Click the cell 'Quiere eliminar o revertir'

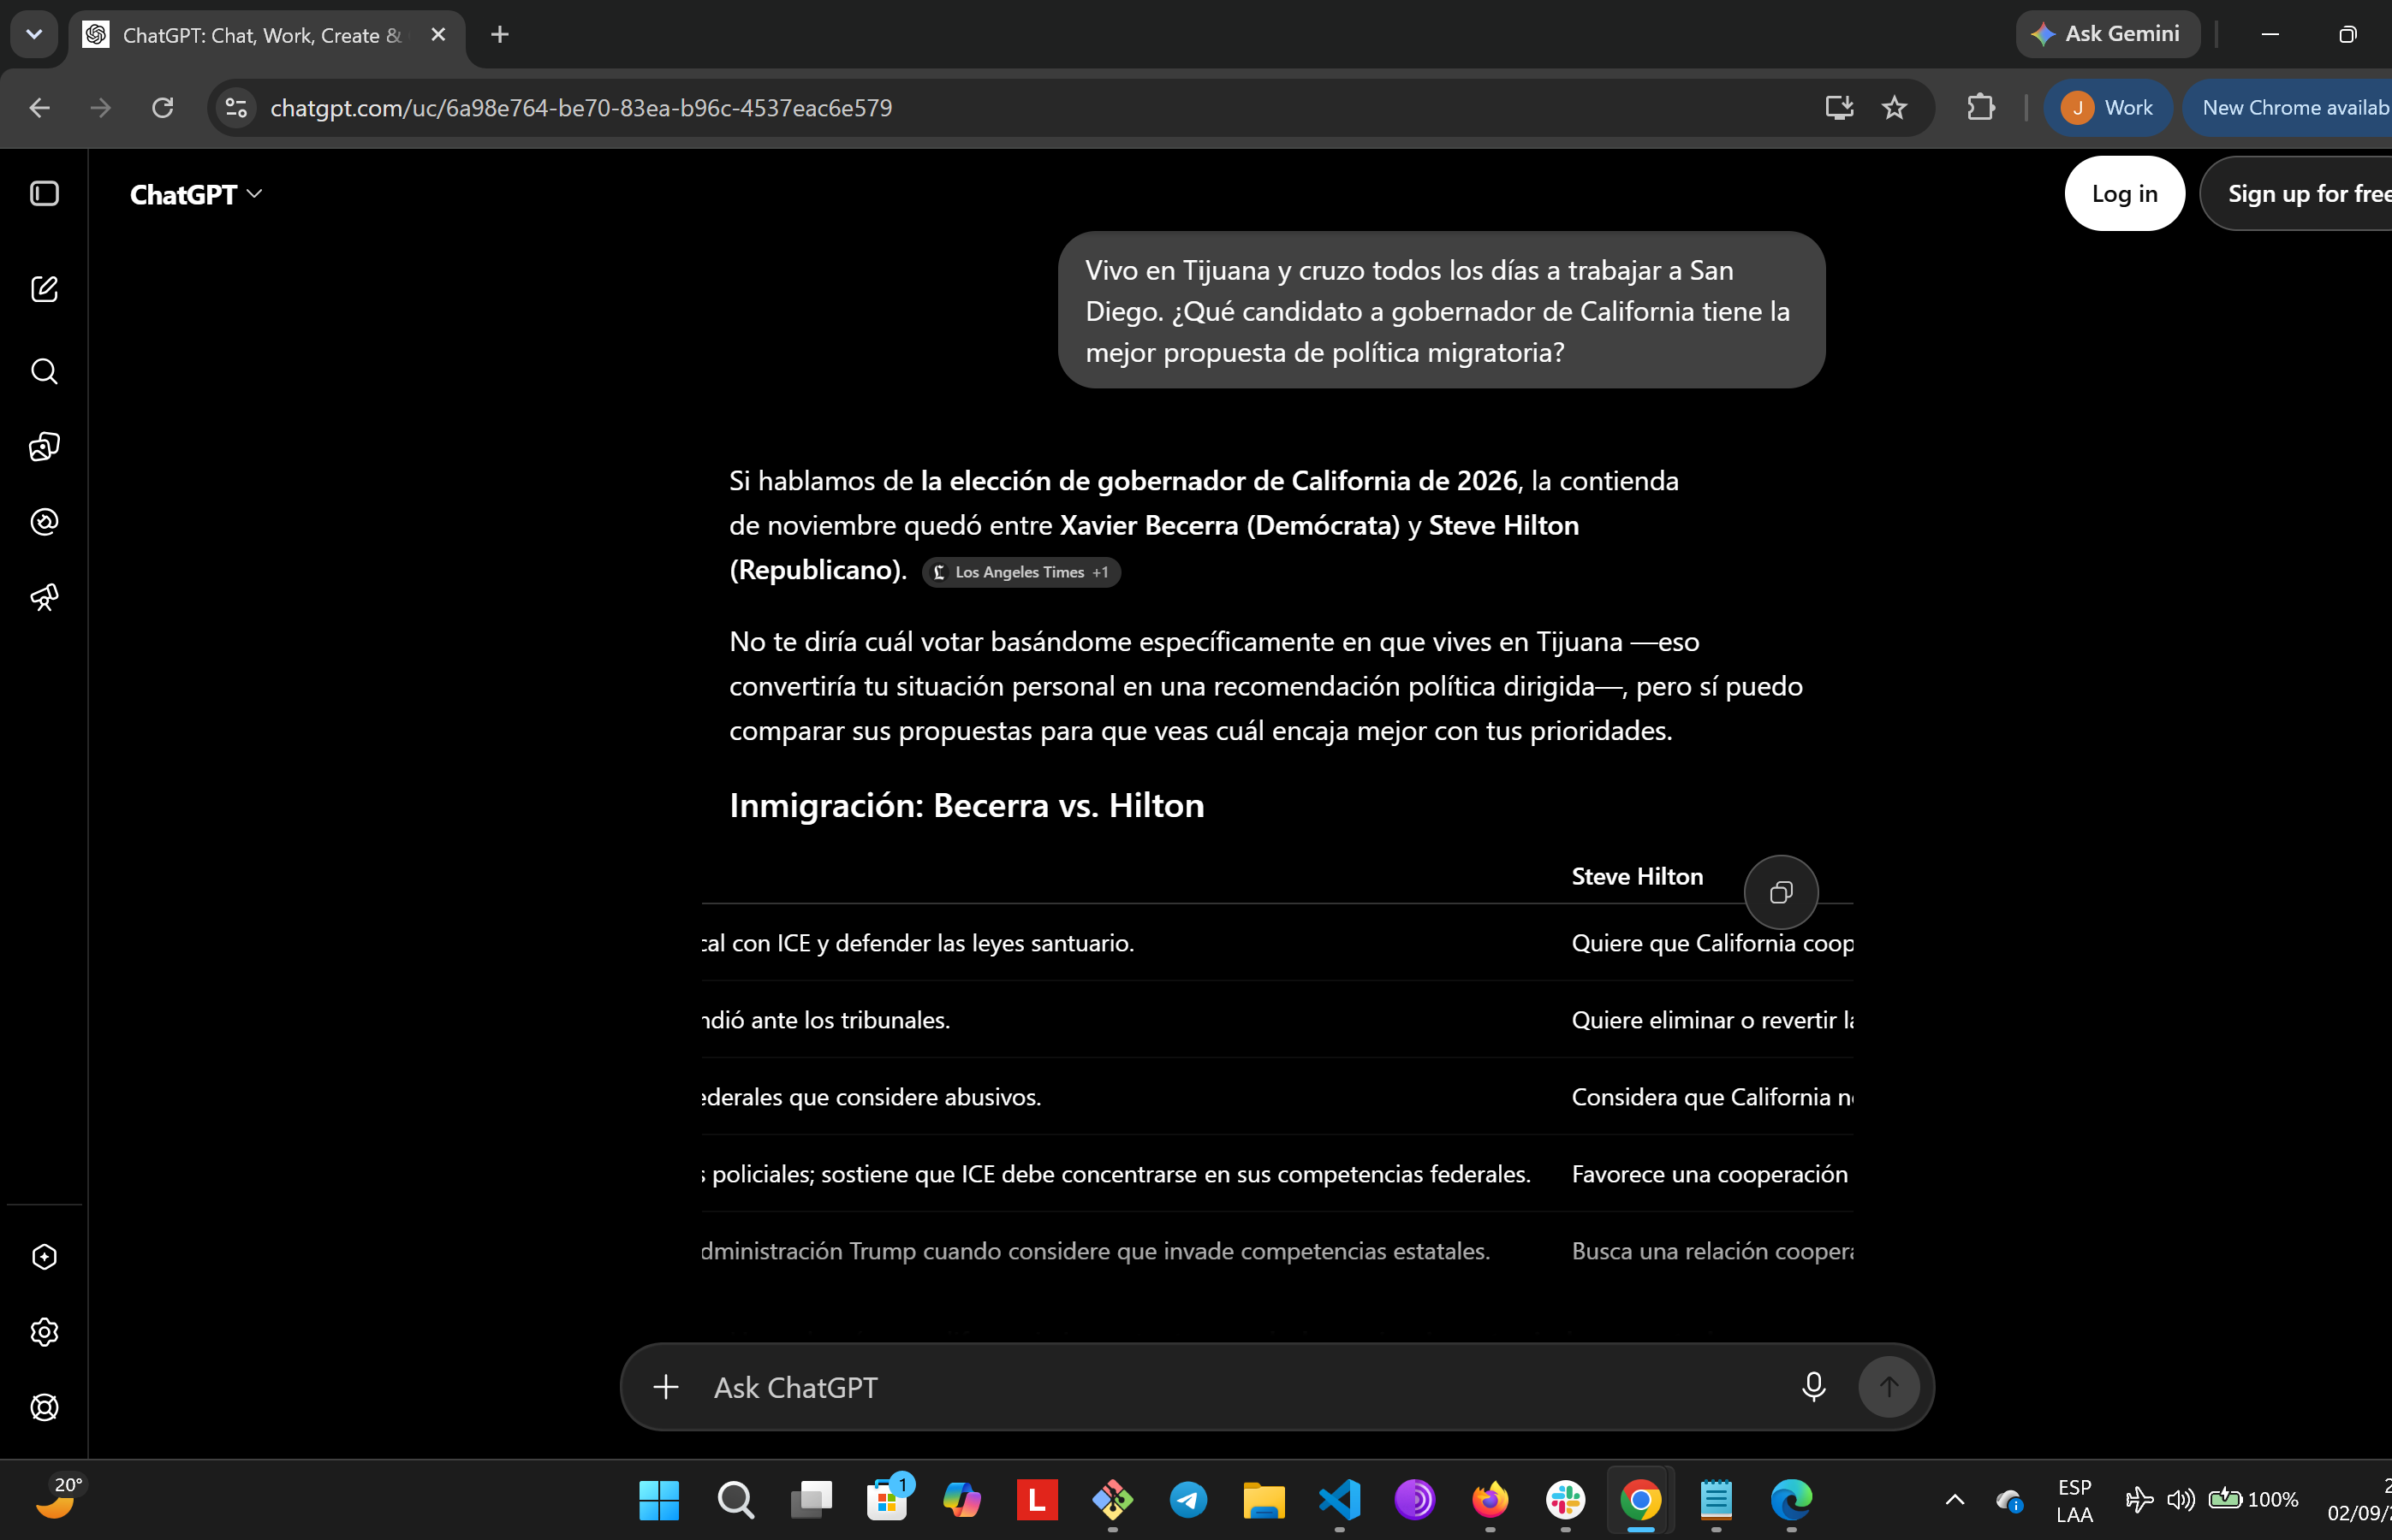[x=1711, y=1020]
